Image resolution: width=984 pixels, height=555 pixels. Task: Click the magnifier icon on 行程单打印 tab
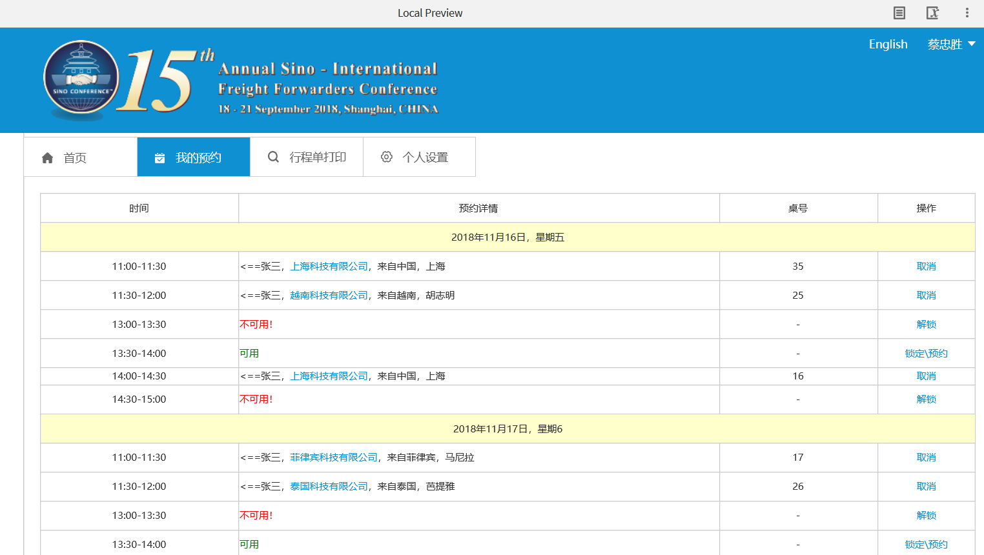coord(273,157)
